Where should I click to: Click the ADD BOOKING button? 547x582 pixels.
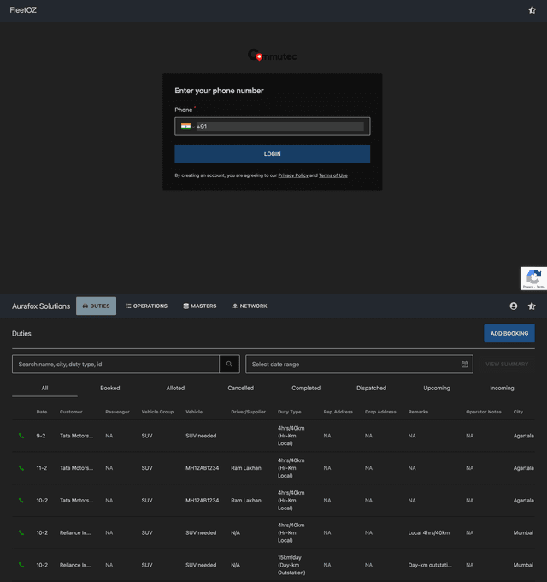click(x=509, y=333)
